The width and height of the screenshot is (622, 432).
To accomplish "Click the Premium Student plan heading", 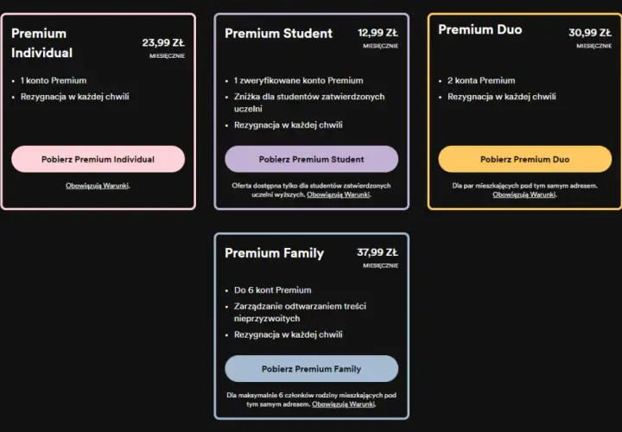I will pos(278,34).
